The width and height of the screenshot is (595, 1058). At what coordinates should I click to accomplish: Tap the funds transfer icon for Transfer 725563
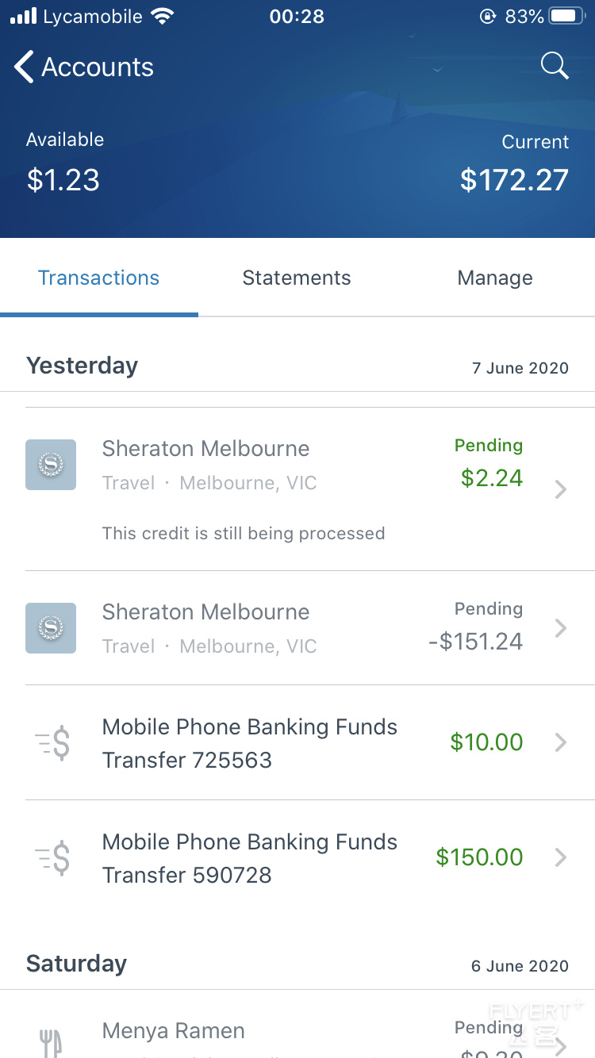(52, 743)
